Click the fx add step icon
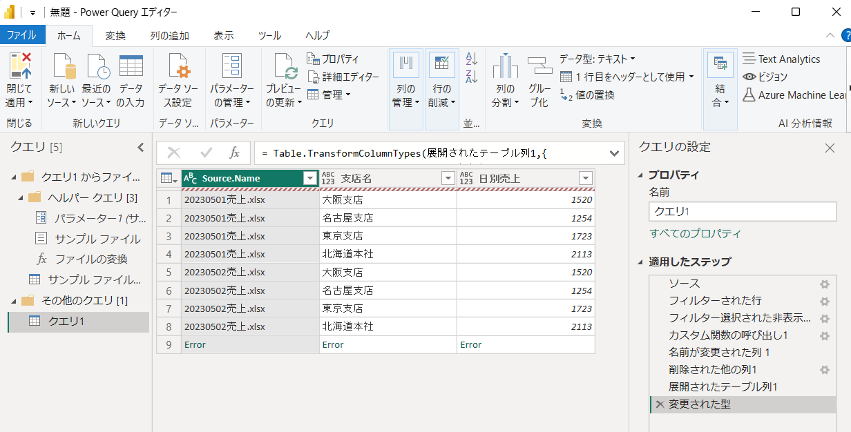This screenshot has height=432, width=851. pyautogui.click(x=235, y=153)
